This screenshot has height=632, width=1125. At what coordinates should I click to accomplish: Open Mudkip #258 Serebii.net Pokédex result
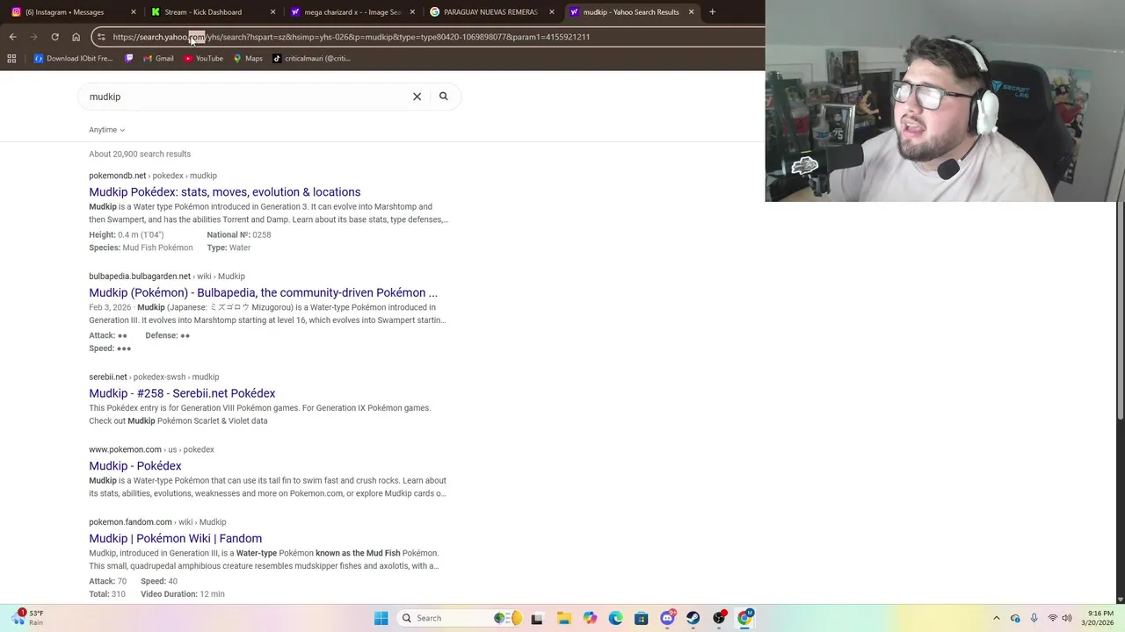[182, 393]
